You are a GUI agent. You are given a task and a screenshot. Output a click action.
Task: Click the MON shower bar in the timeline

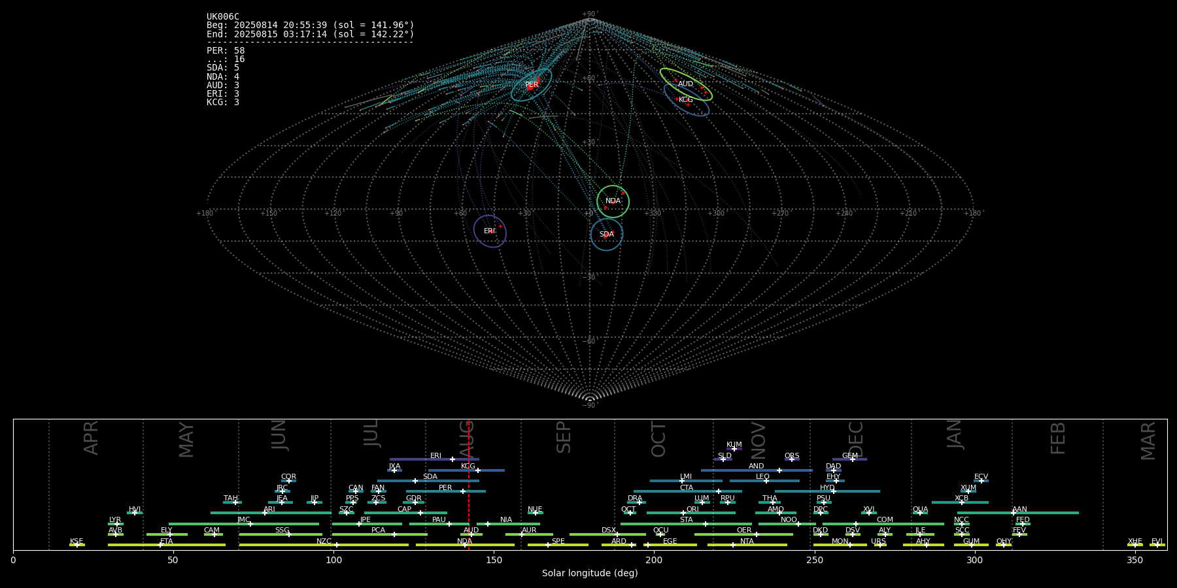(840, 545)
